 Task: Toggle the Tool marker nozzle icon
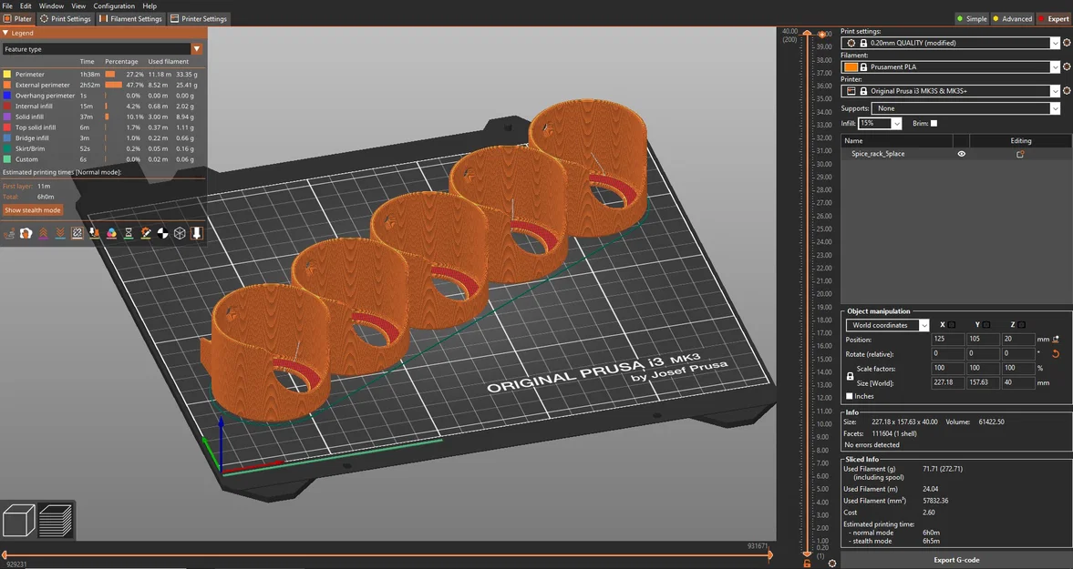pyautogui.click(x=197, y=233)
